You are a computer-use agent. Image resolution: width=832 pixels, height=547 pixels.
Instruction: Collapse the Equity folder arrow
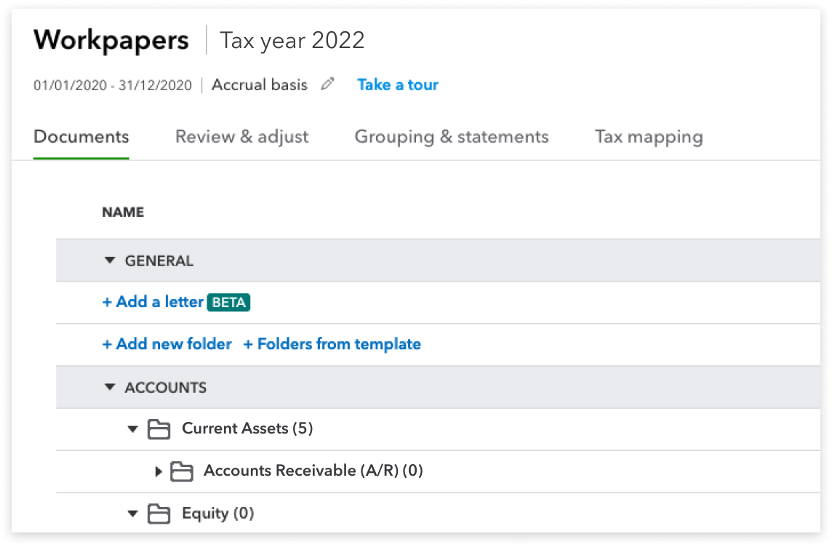point(132,514)
